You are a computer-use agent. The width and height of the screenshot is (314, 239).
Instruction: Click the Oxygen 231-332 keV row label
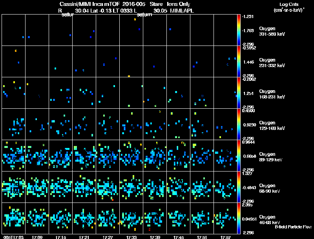pos(272,63)
